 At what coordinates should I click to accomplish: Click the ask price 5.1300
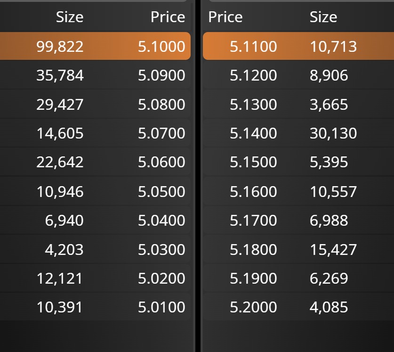[253, 104]
